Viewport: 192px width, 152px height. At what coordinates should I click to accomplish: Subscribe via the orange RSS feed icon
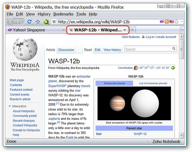pyautogui.click(x=167, y=22)
